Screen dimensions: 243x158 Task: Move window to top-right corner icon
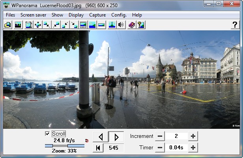click(56, 25)
